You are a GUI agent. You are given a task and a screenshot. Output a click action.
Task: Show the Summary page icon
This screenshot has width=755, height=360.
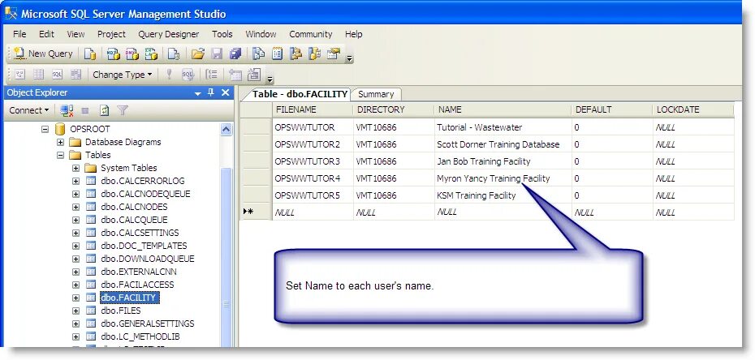tap(277, 54)
